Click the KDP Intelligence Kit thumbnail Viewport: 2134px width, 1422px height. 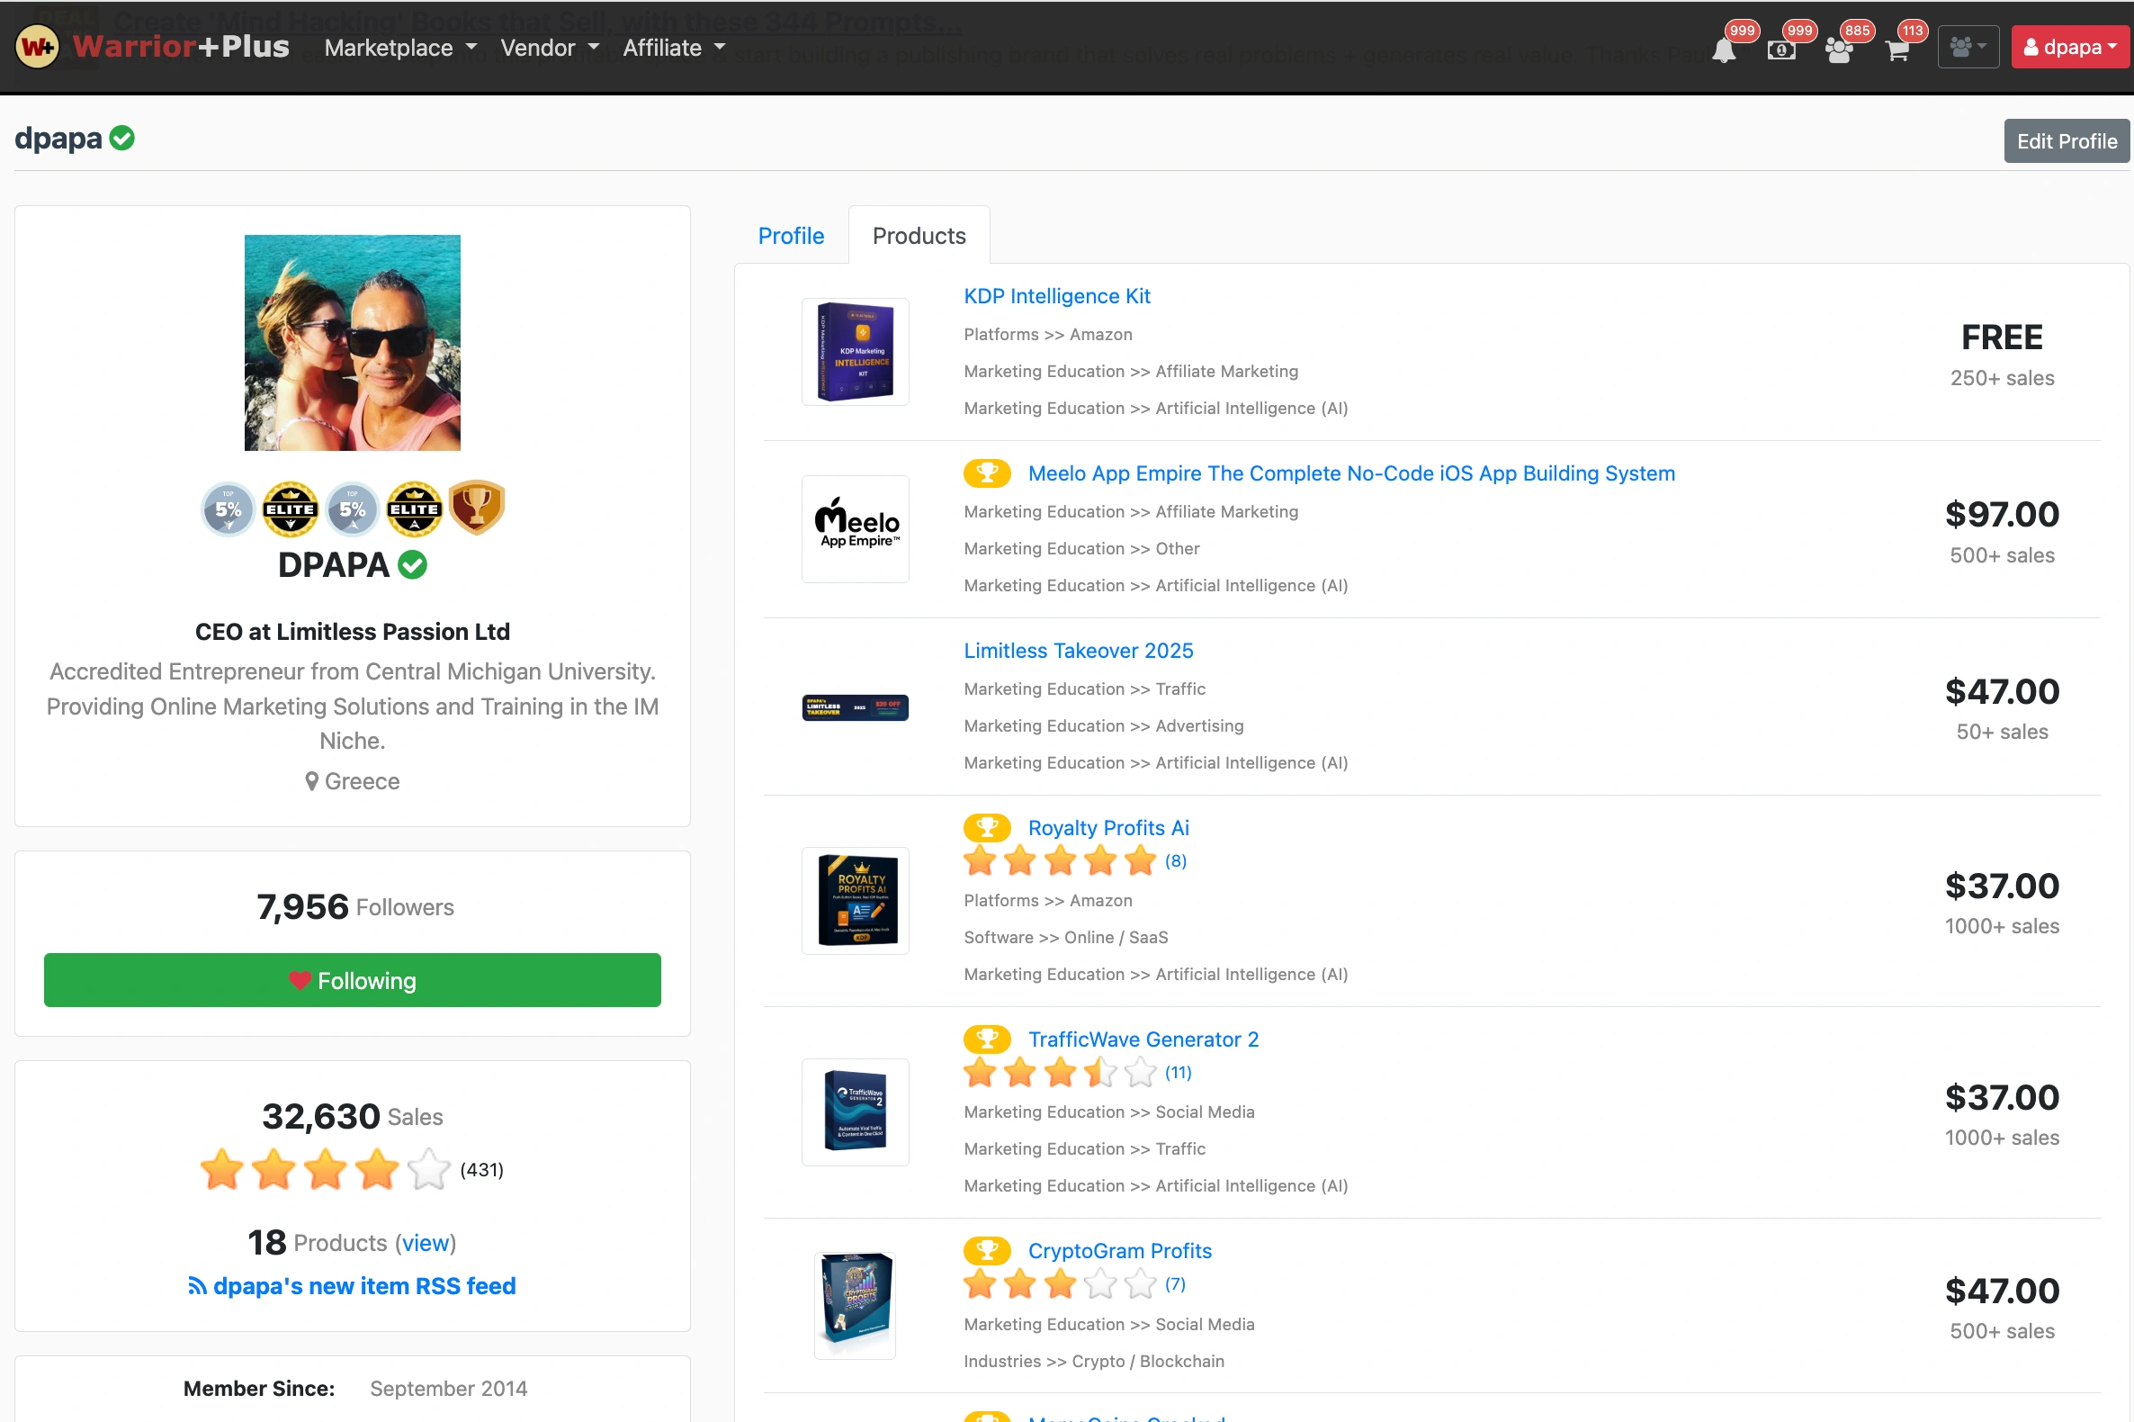point(855,352)
